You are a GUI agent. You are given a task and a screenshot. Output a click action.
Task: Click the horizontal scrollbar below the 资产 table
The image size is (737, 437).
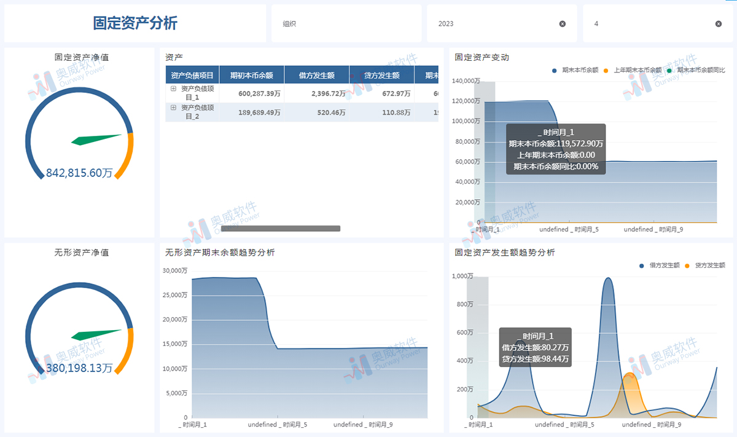tap(280, 228)
